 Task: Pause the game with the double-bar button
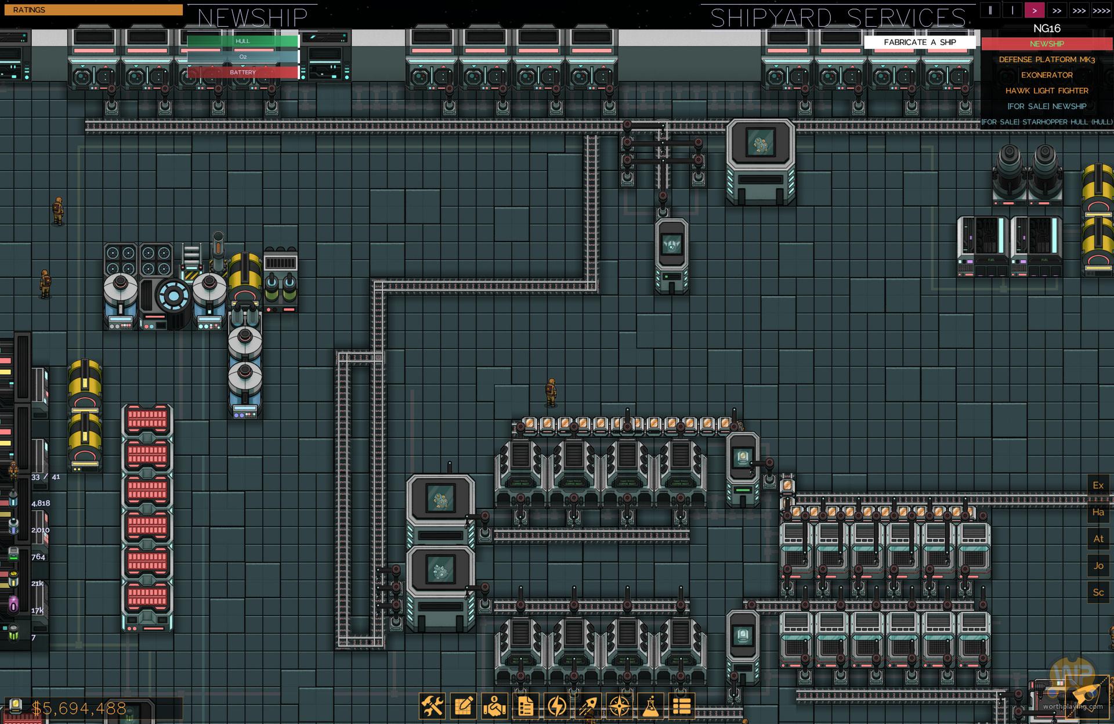(x=990, y=10)
